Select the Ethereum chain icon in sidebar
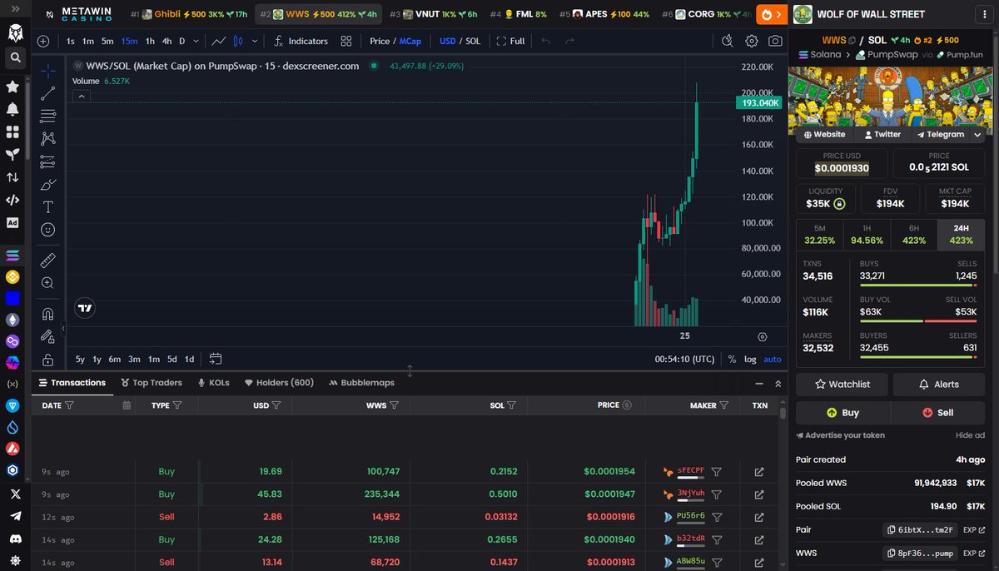 tap(12, 320)
